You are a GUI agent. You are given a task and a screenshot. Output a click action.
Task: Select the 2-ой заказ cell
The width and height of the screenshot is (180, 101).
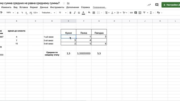[52, 40]
